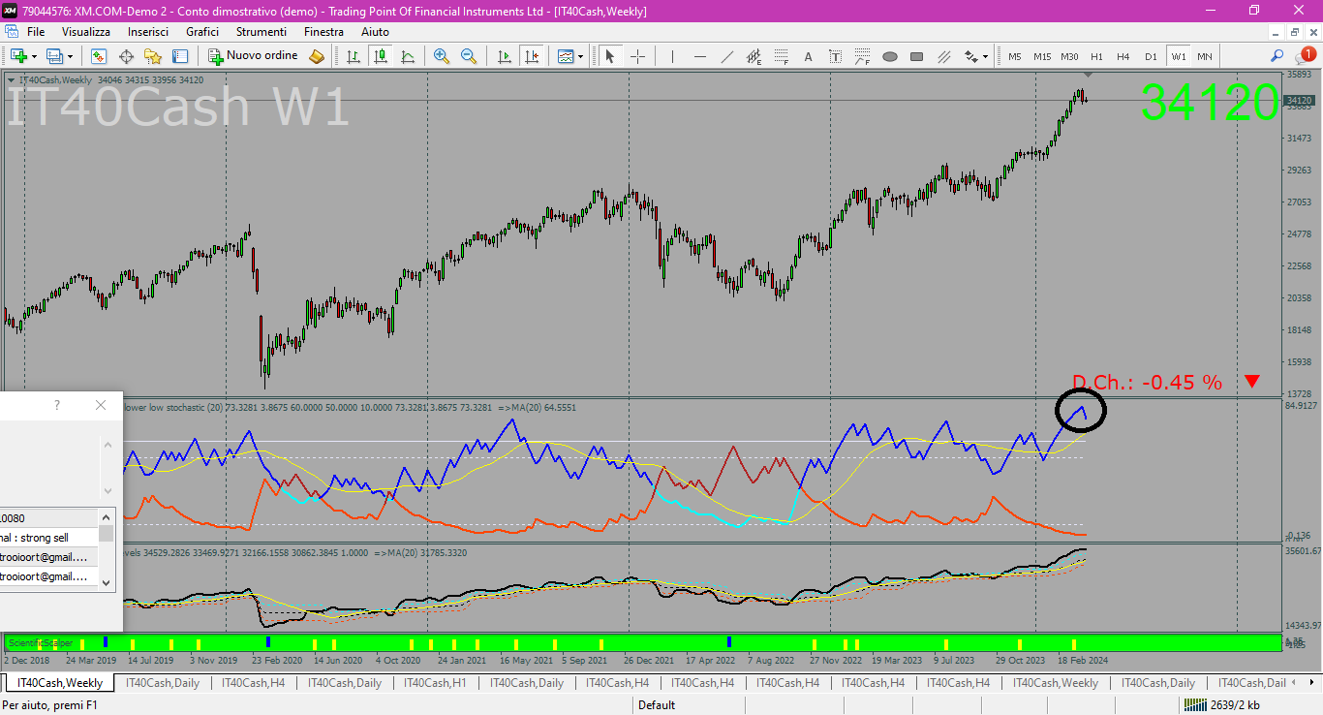Draw a trendline
1323x715 pixels.
click(x=726, y=56)
